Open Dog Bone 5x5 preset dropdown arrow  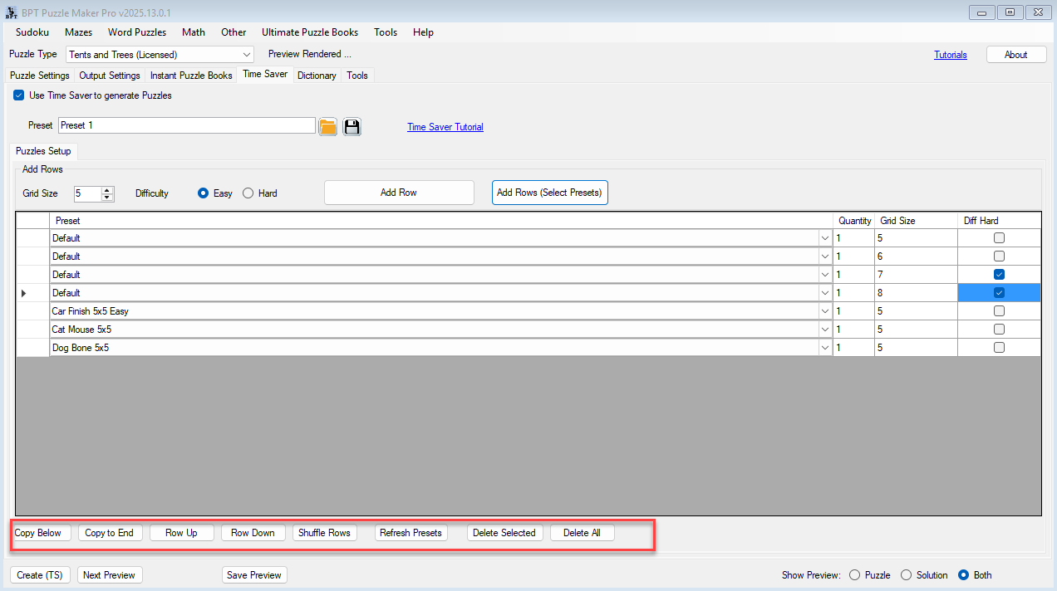click(x=824, y=348)
